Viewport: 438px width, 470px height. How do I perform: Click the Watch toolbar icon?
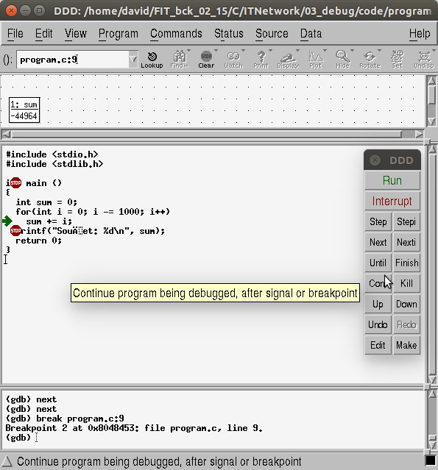click(233, 60)
